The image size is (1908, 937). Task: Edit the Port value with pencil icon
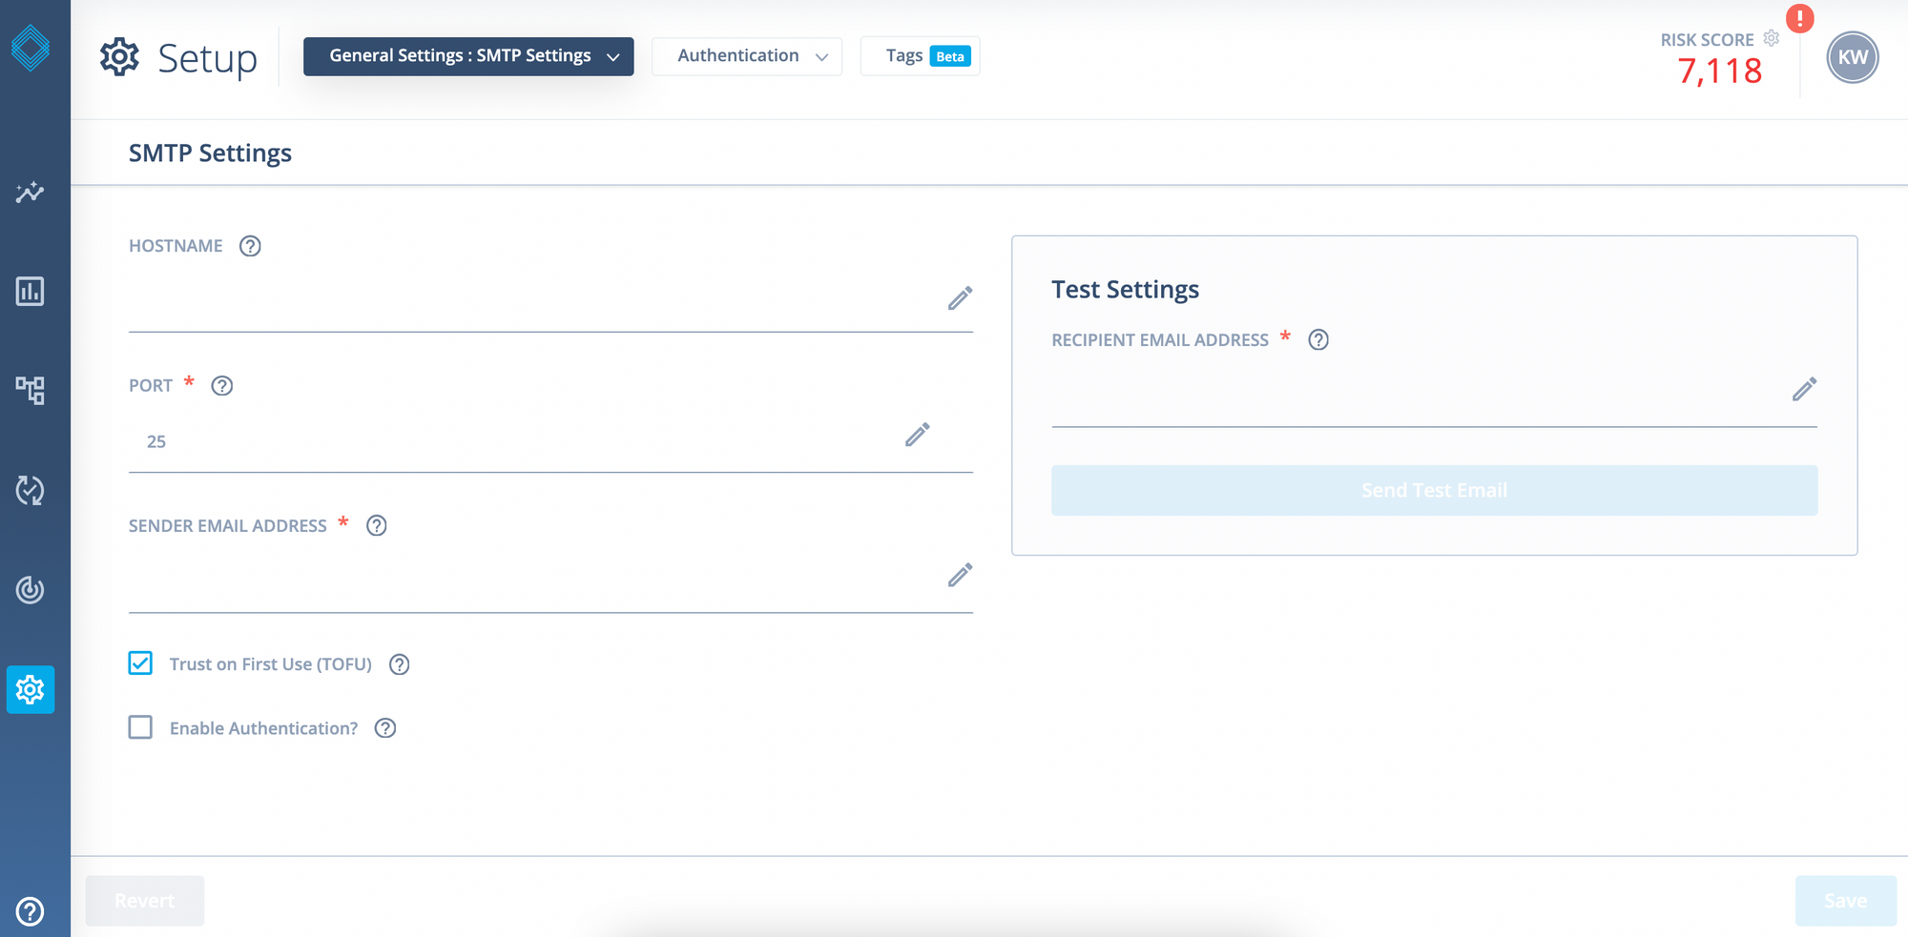(917, 436)
